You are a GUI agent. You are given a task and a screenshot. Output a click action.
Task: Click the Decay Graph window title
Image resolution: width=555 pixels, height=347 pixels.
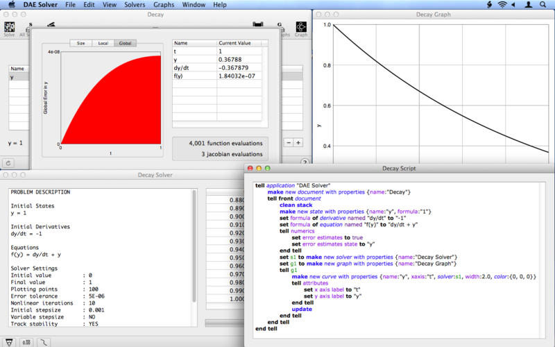[433, 15]
